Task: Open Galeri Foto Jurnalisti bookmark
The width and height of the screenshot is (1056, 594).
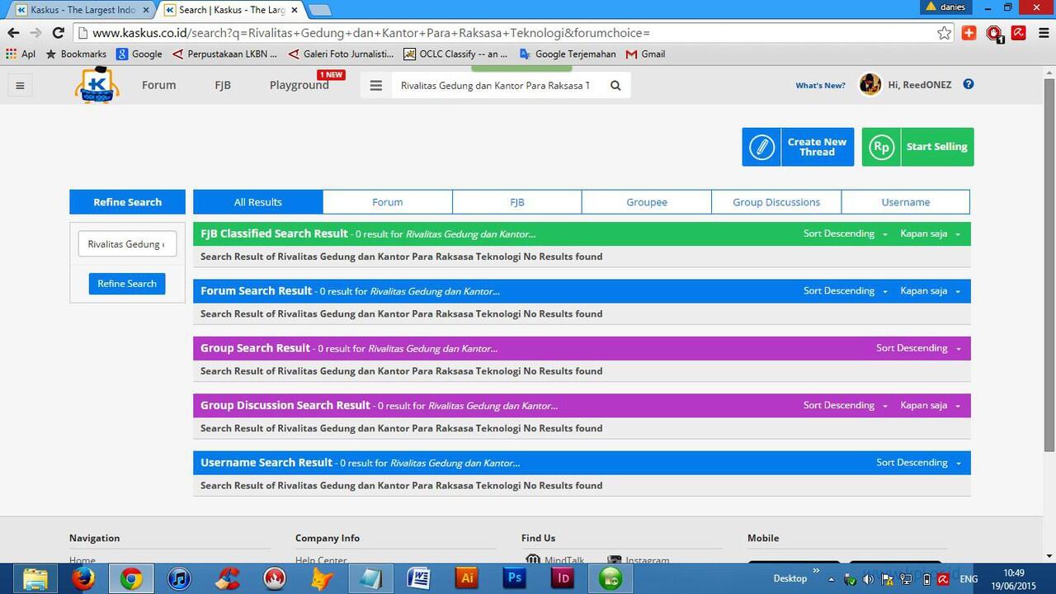Action: [342, 54]
